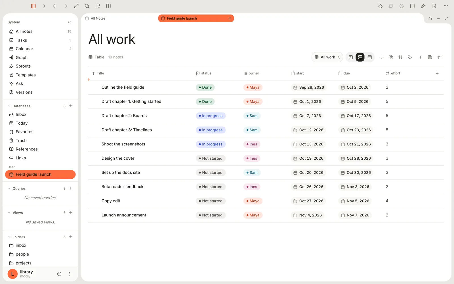
Task: Open the split view icon in top bar
Action: (108, 6)
